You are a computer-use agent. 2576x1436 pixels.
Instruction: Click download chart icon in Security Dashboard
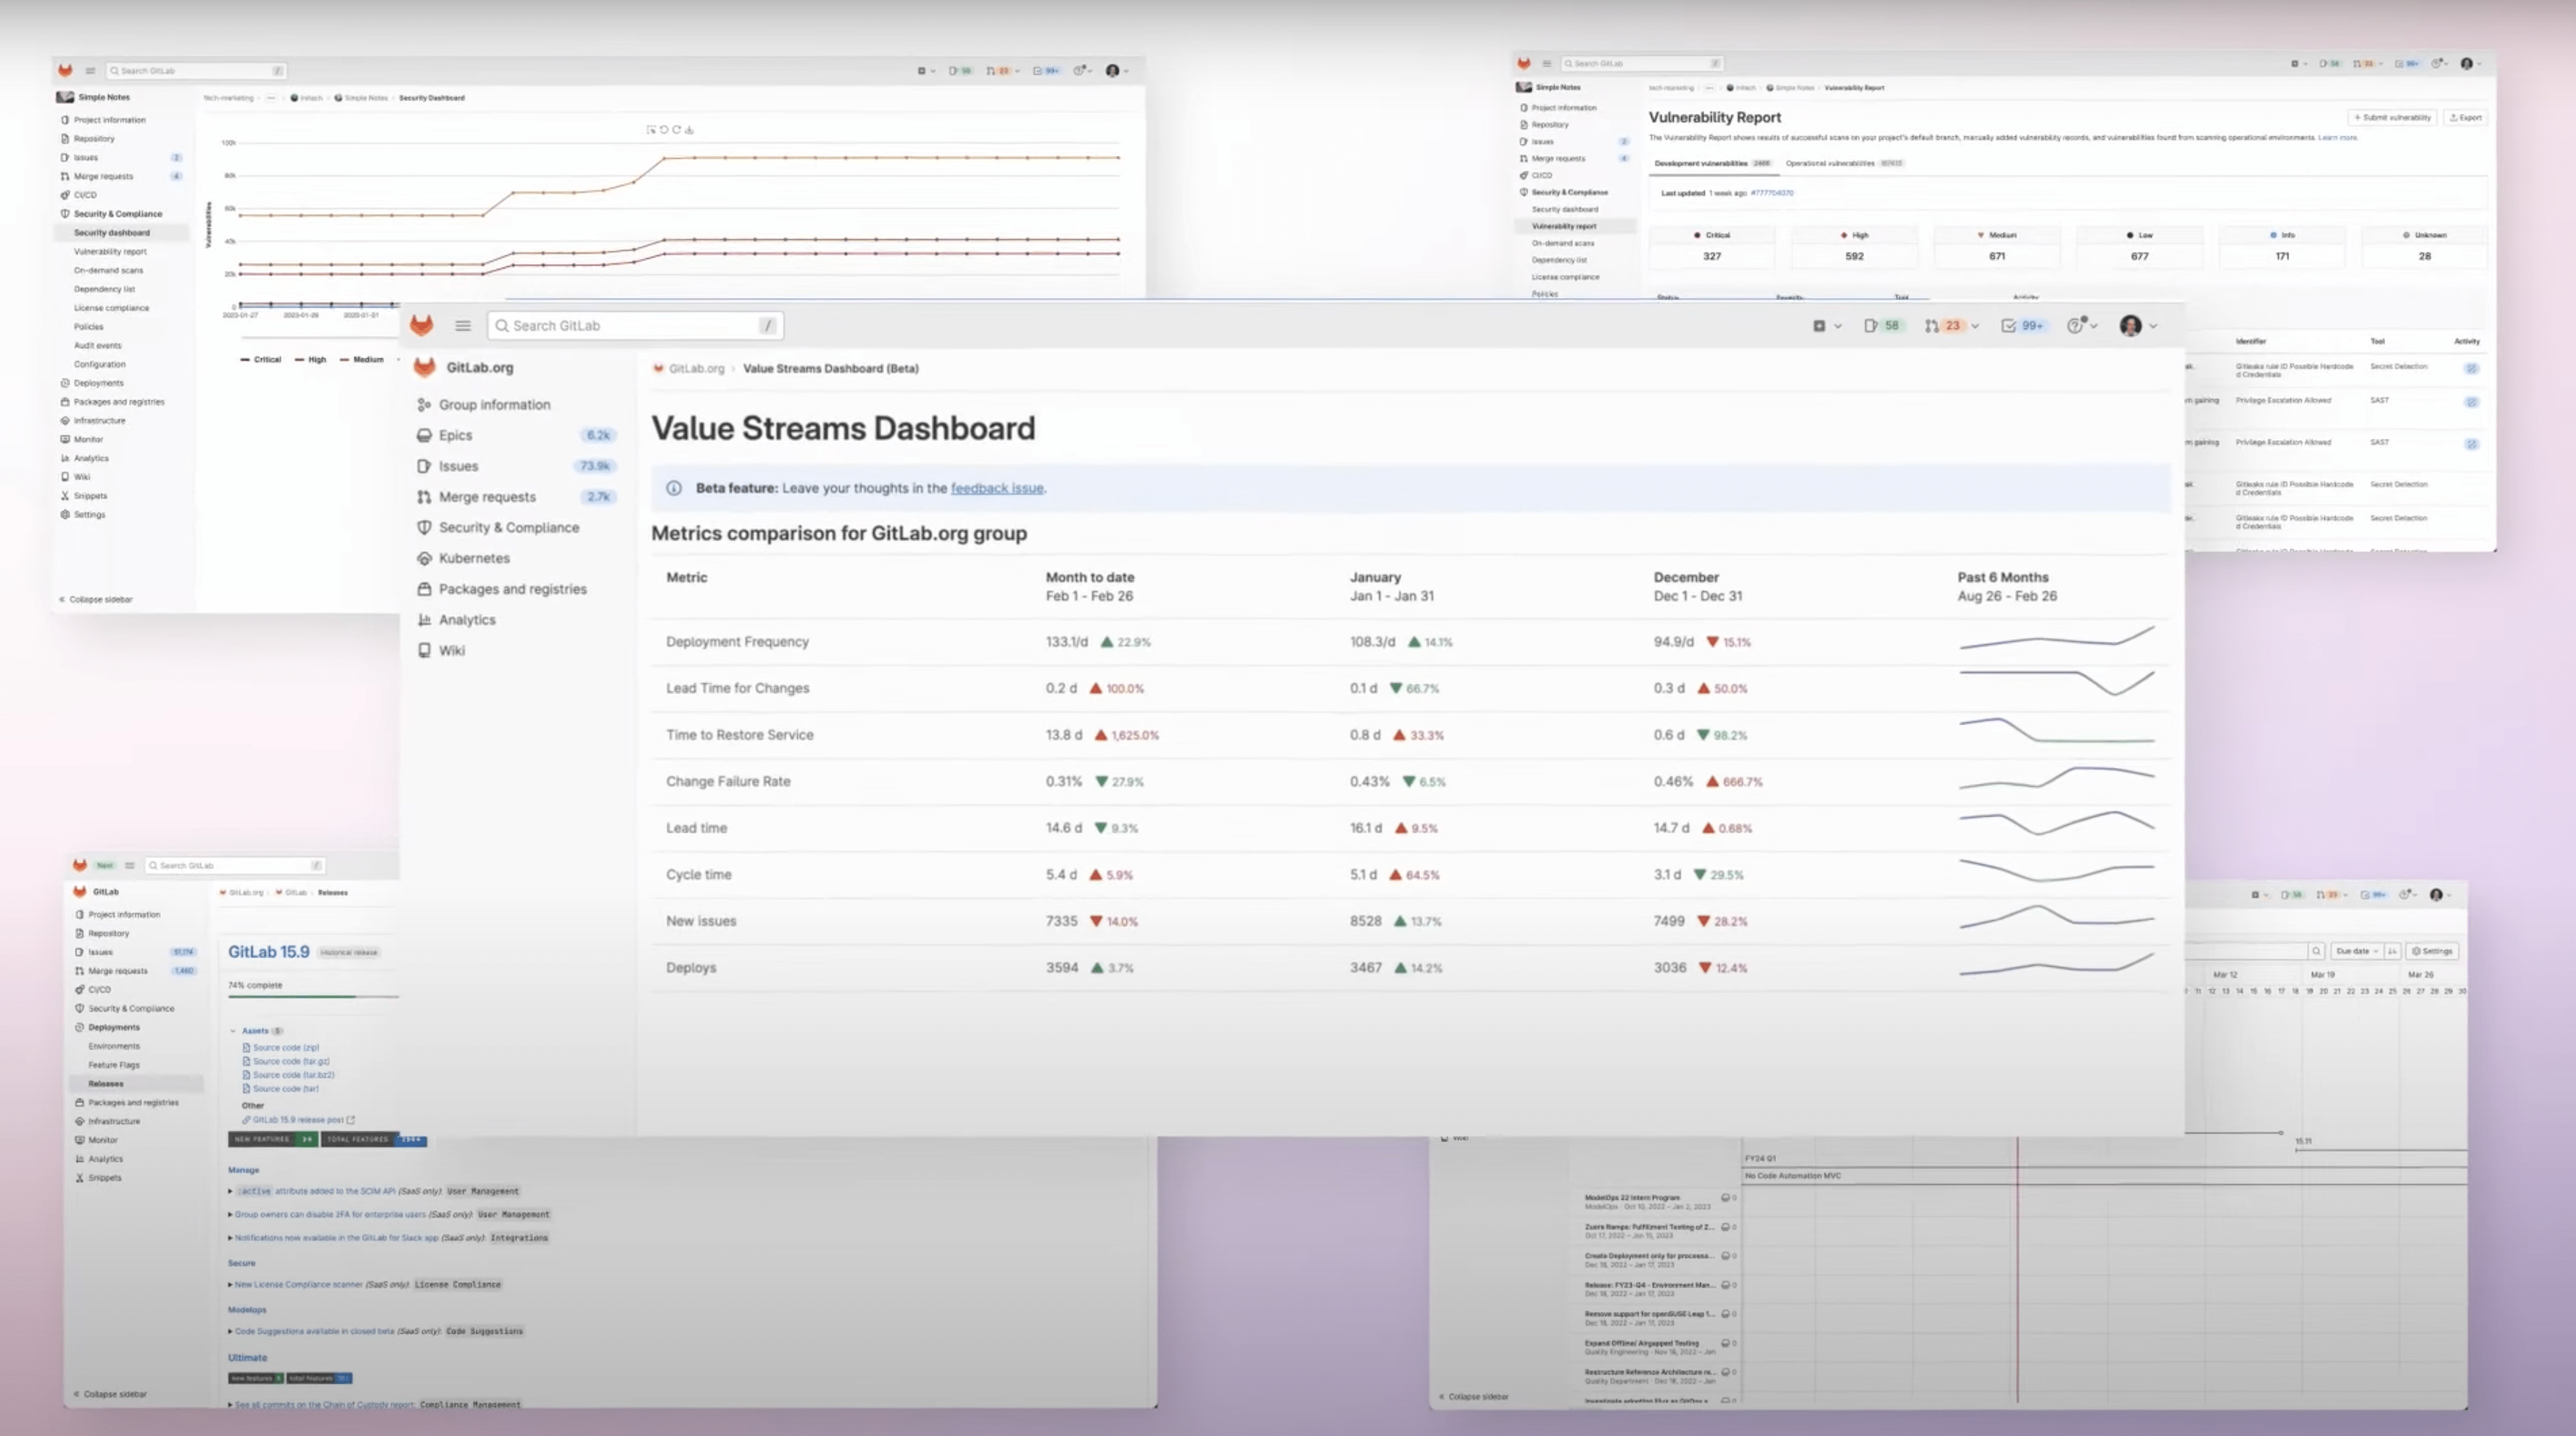(x=689, y=130)
